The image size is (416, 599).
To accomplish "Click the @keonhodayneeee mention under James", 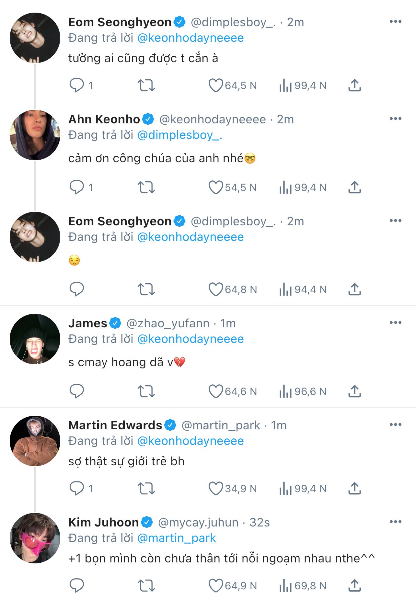I will tap(191, 339).
